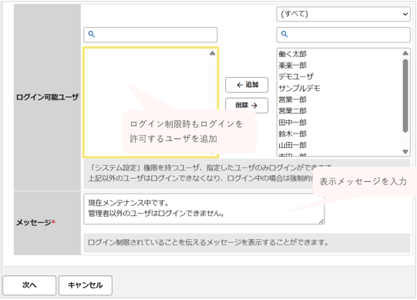Click the magnifier icon in right search box
The width and height of the screenshot is (417, 300).
pyautogui.click(x=284, y=34)
